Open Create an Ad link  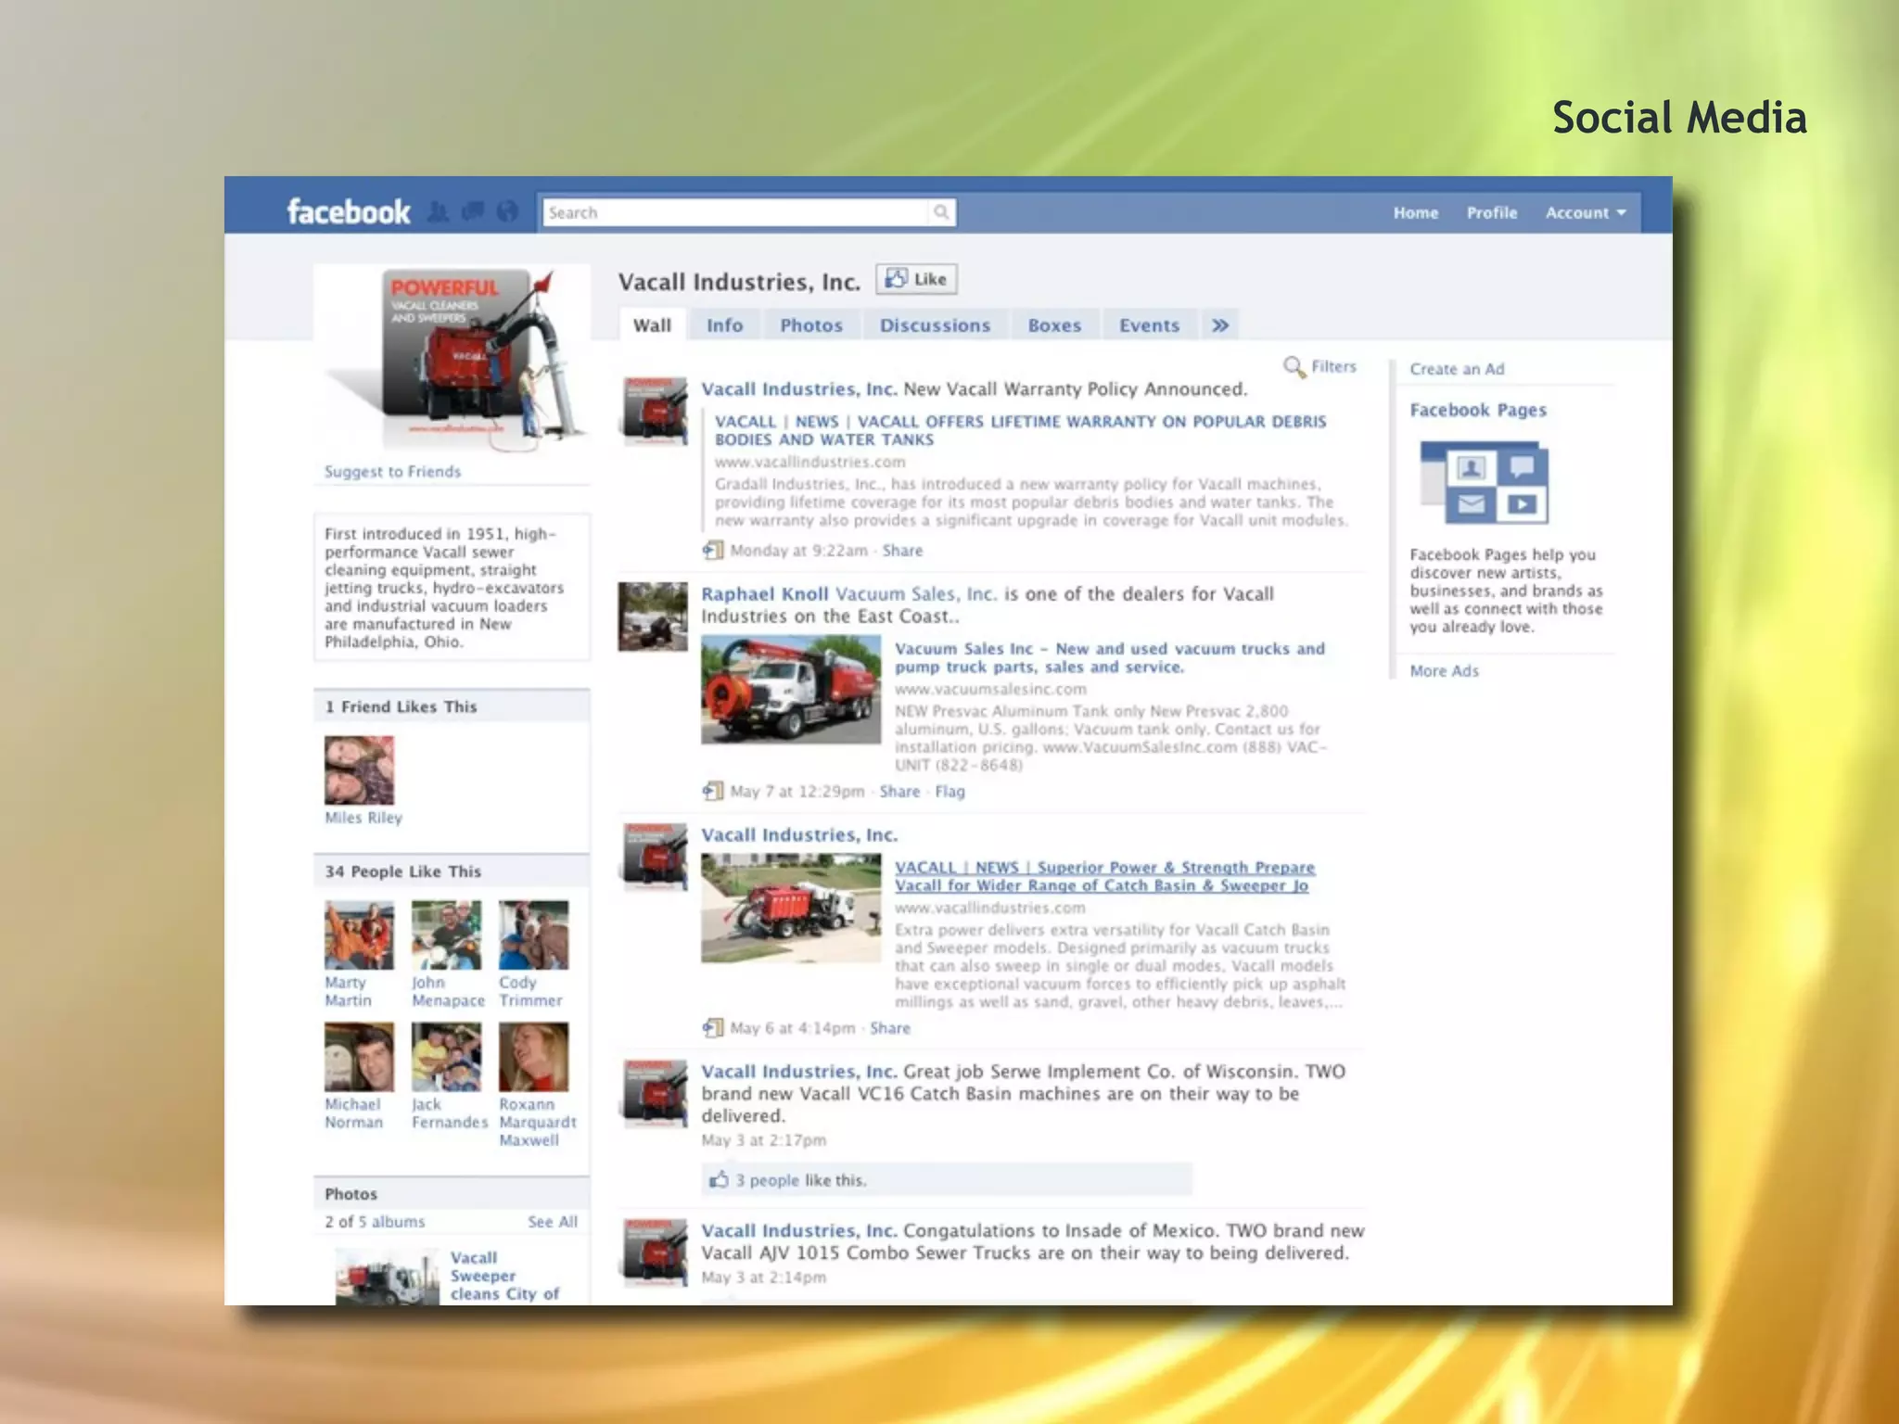pyautogui.click(x=1457, y=369)
